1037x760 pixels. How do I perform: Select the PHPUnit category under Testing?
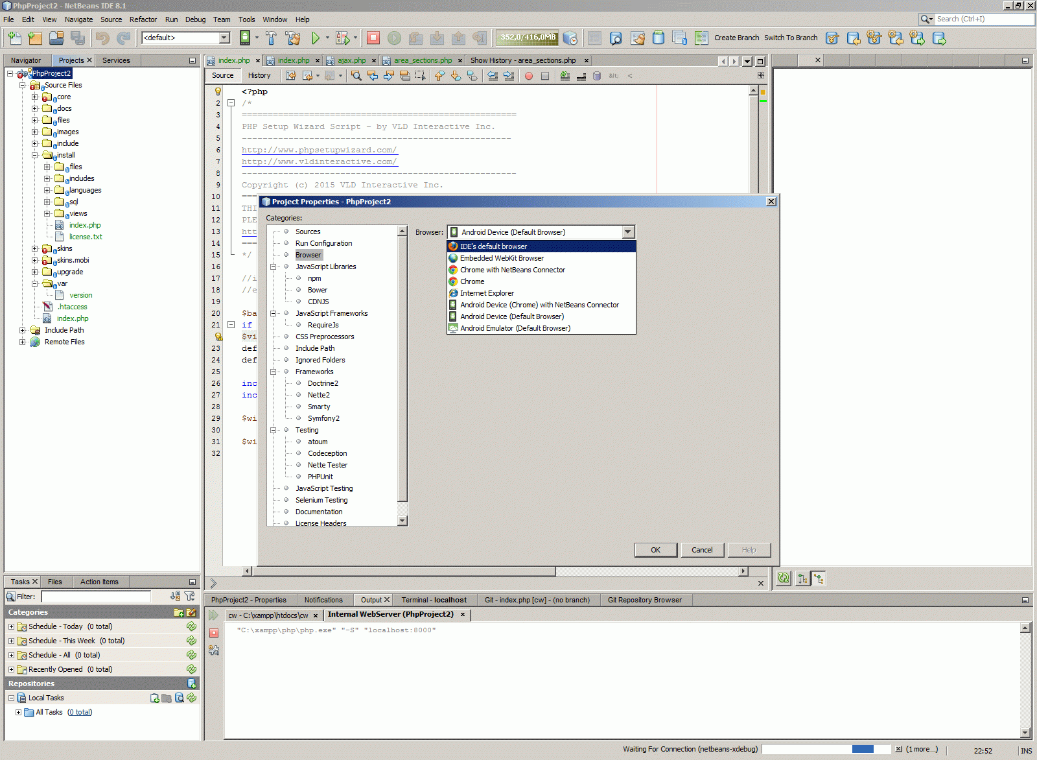pos(320,477)
